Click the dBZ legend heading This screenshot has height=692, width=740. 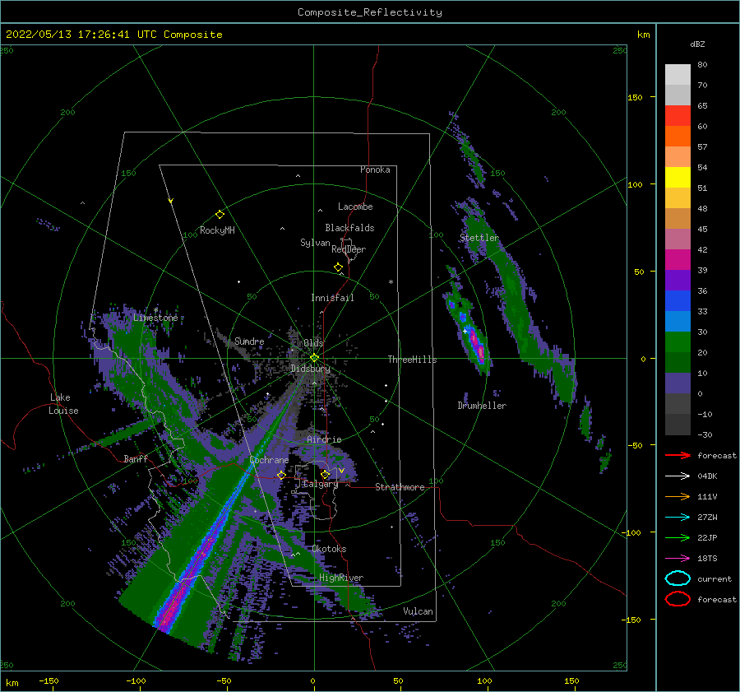coord(697,44)
